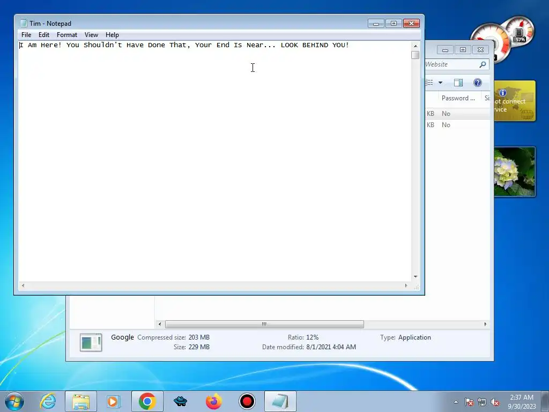The height and width of the screenshot is (412, 549).
Task: Open the view options dropdown arrow in Explorer
Action: pyautogui.click(x=441, y=83)
